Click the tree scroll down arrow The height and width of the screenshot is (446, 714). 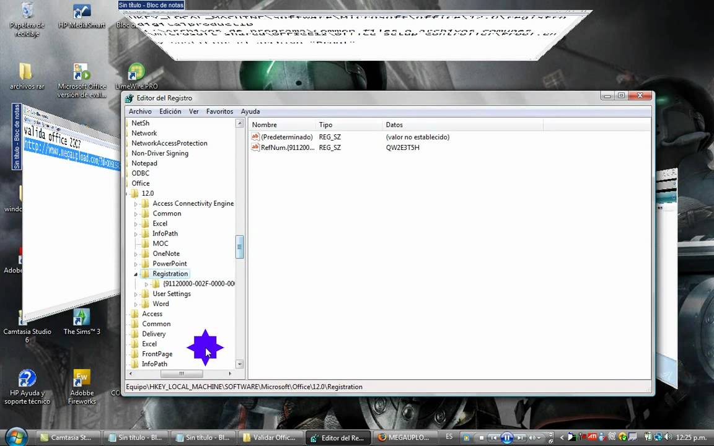[x=239, y=364]
